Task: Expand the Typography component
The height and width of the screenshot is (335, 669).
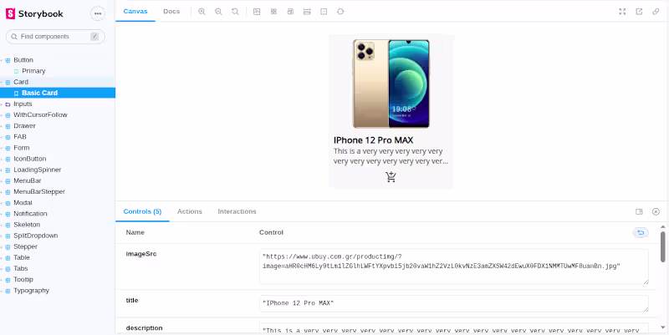Action: (x=31, y=291)
